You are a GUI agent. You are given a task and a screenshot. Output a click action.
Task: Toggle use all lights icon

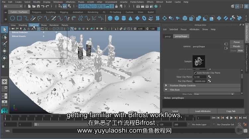click(88, 29)
